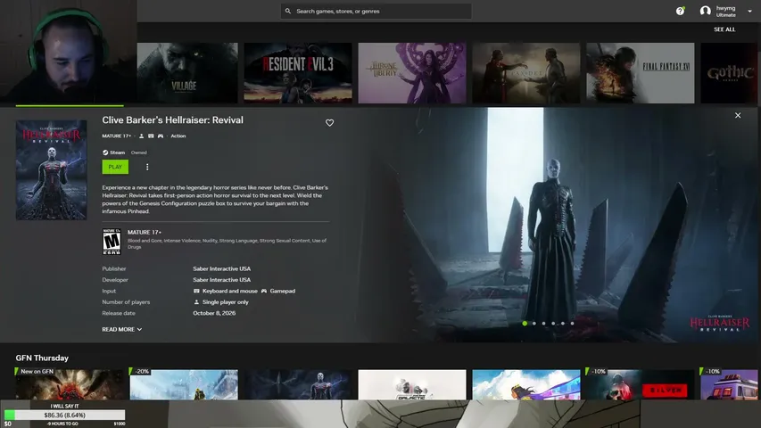Click the $86.36 donation progress bar
Screen dimensions: 761x428
coord(64,415)
